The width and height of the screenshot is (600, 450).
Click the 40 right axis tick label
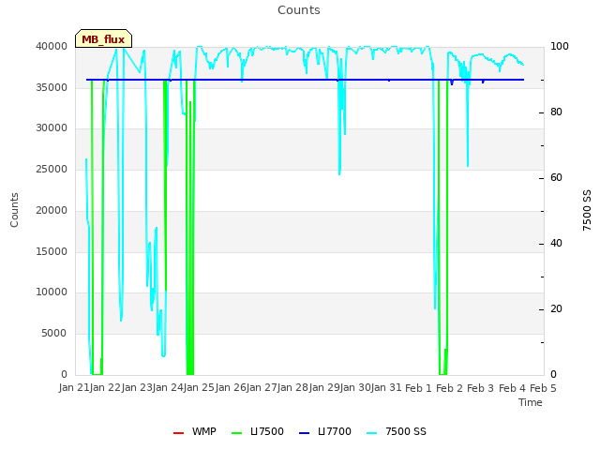pos(556,244)
